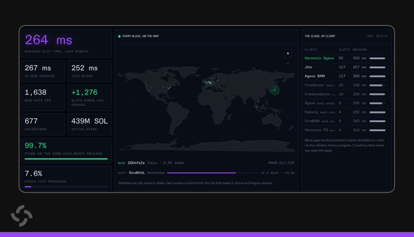The height and width of the screenshot is (237, 414).
Task: Click the green live dot beside 'Every block, on the map'
Action: [x=119, y=36]
